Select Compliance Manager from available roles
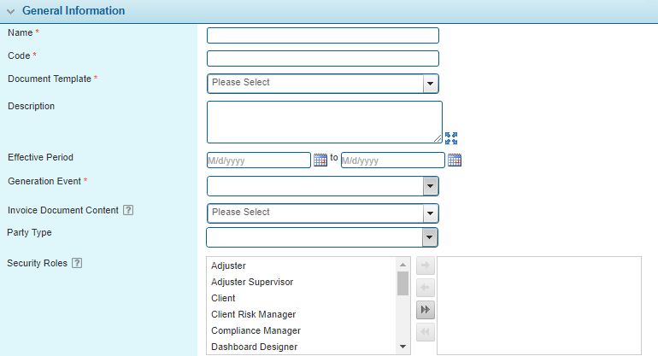Image resolution: width=658 pixels, height=356 pixels. 256,330
